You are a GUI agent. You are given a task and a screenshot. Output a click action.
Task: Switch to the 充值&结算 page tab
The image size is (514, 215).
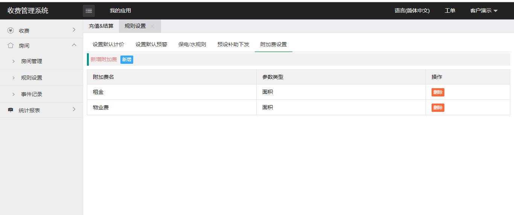tap(101, 26)
